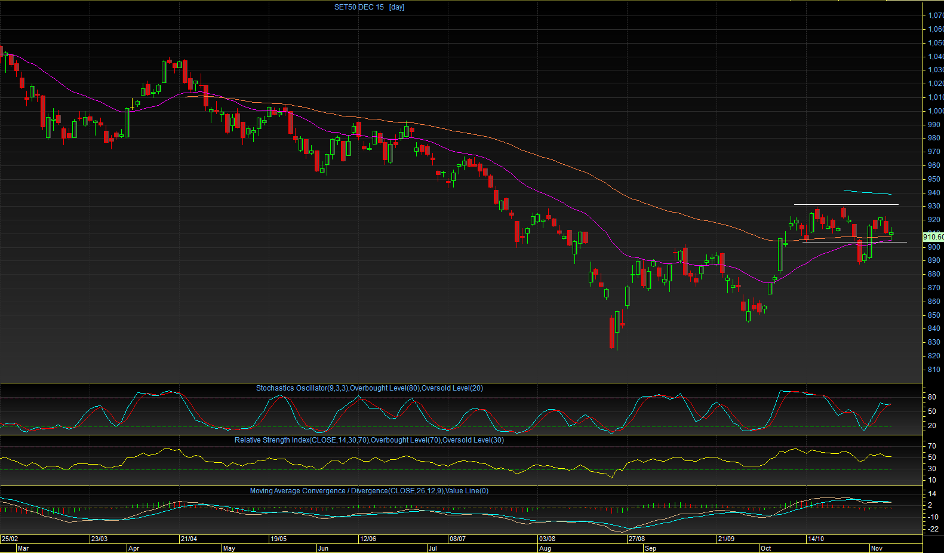Click the 820 price axis label

(934, 356)
